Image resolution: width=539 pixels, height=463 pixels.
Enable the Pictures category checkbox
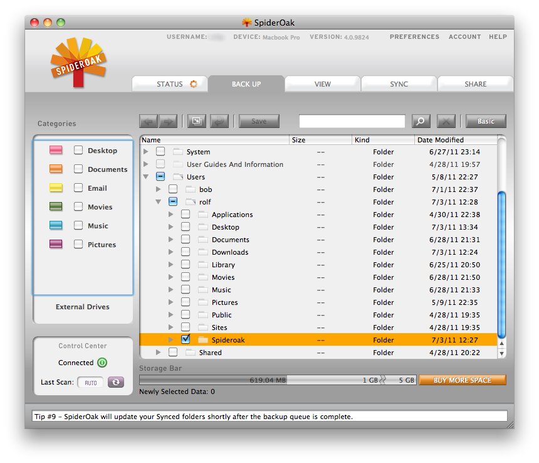pos(78,245)
